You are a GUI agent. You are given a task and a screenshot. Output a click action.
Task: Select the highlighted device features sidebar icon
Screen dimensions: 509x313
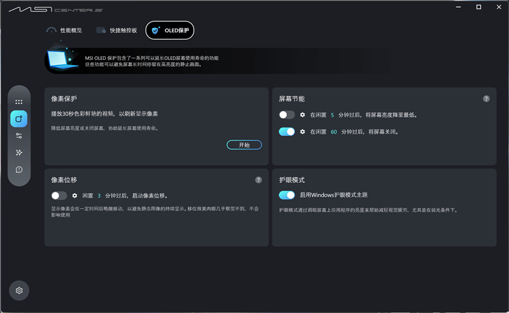tap(19, 119)
